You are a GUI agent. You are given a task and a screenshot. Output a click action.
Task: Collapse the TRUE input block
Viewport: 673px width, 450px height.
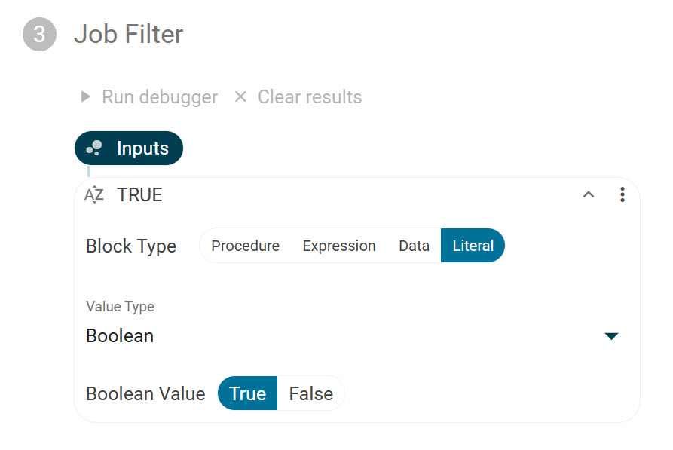click(589, 195)
